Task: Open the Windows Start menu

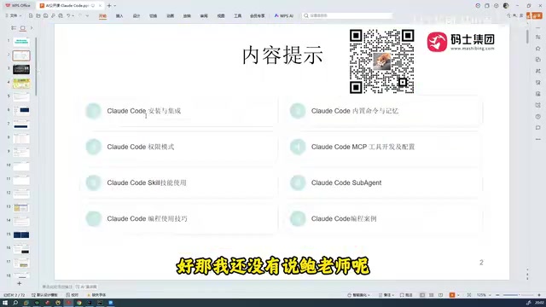Action: 5,303
